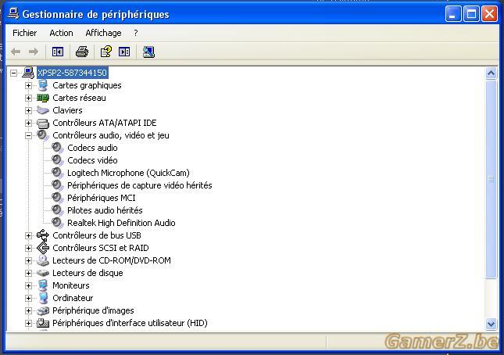This screenshot has width=504, height=355.
Task: Click the Cartes graphiques display icon
Action: [x=42, y=85]
